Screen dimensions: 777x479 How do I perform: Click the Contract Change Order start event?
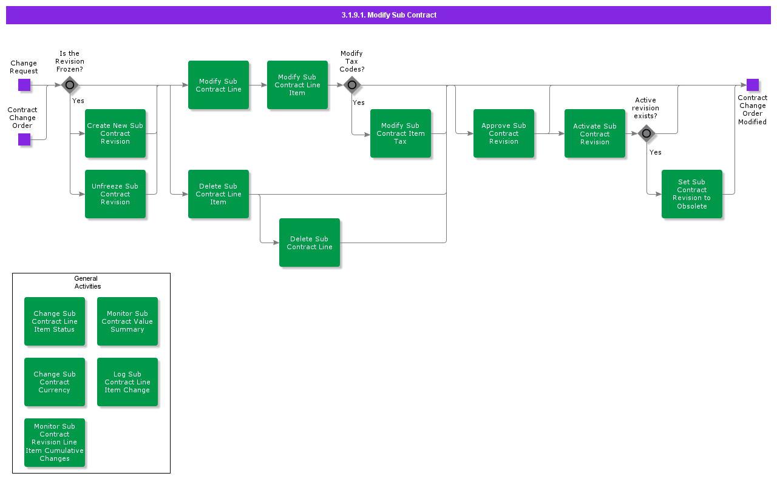(x=24, y=139)
